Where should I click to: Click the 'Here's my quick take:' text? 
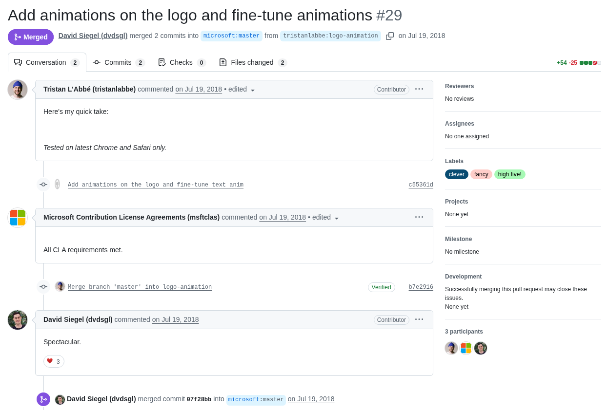coord(76,112)
